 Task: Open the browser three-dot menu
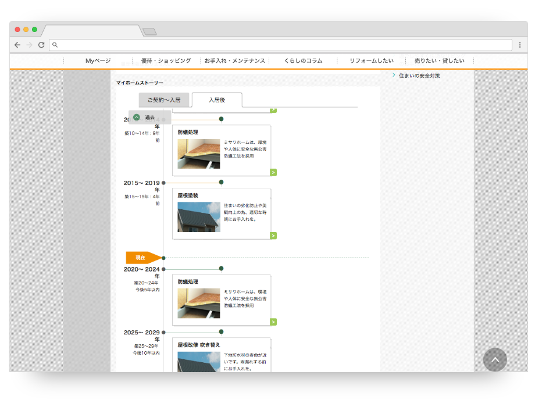coord(520,45)
